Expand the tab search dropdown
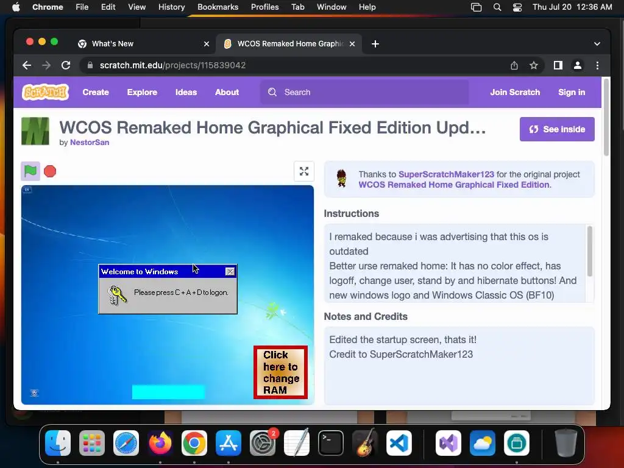The width and height of the screenshot is (624, 468). (597, 44)
